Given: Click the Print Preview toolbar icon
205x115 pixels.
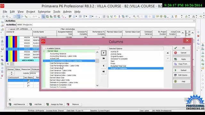Looking at the screenshot, I should point(7,17).
